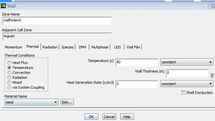The height and width of the screenshot is (121, 215).
Task: Click the Fluent icon in the Wall title bar
Action: (x=3, y=6)
